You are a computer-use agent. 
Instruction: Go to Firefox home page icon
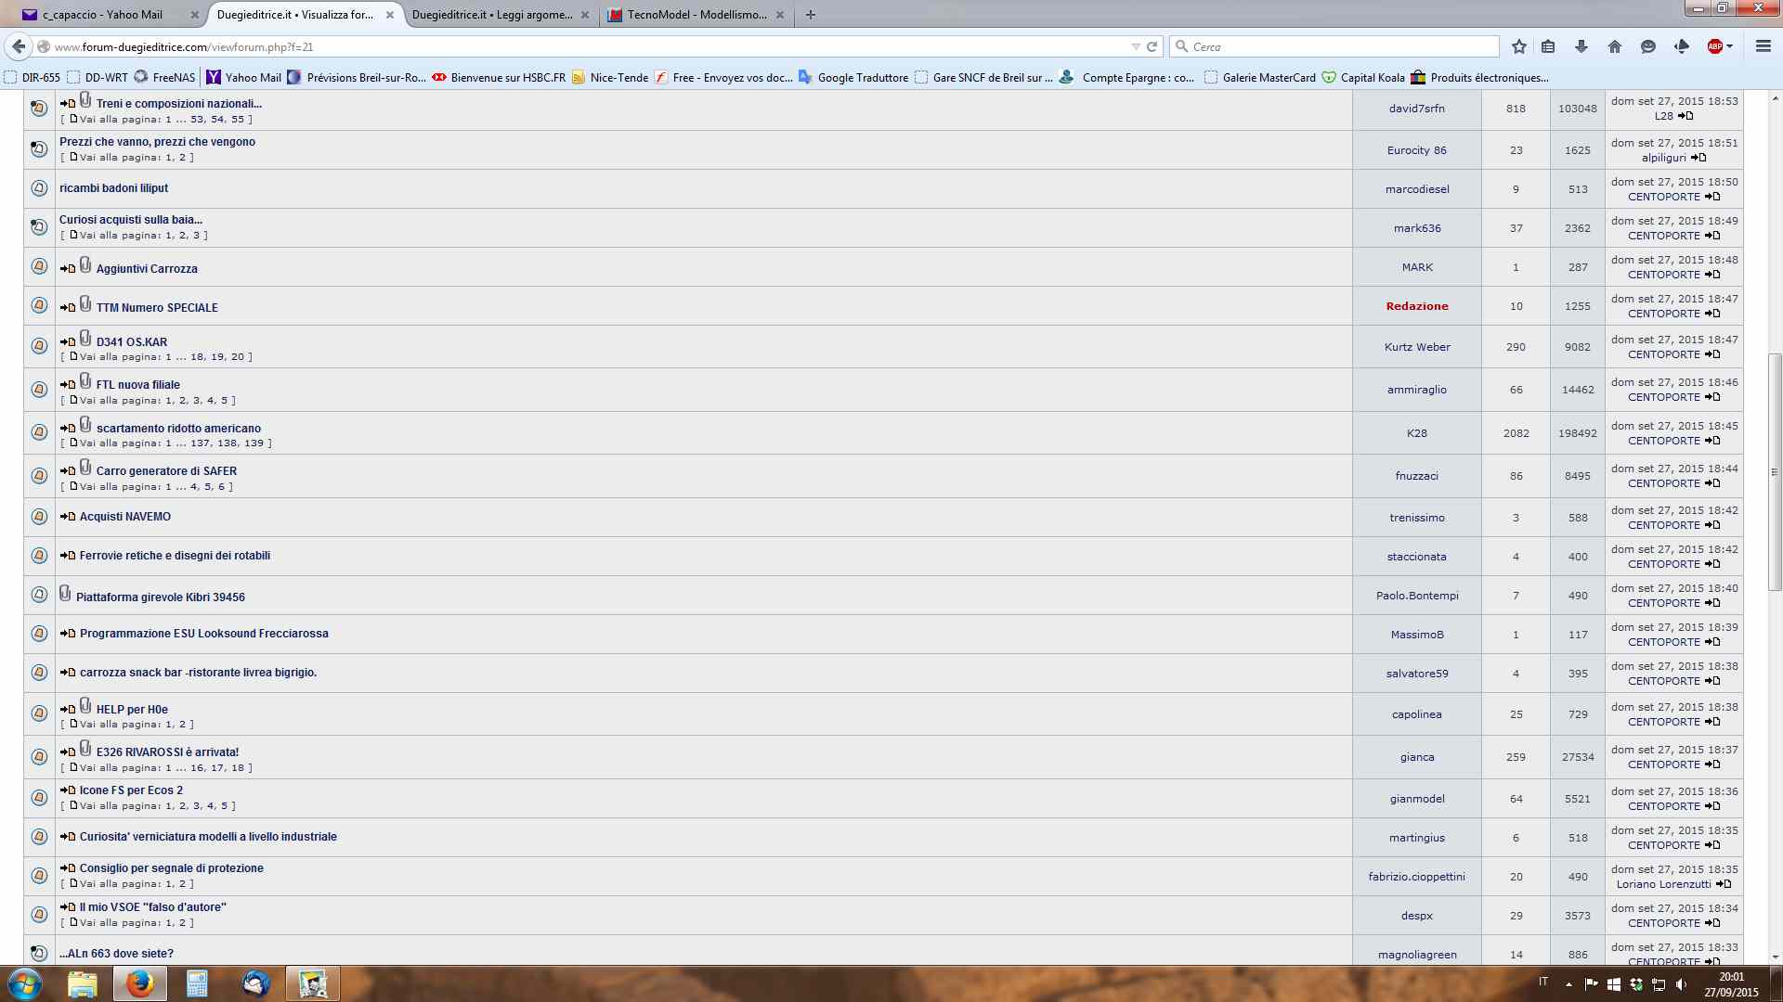[1615, 46]
